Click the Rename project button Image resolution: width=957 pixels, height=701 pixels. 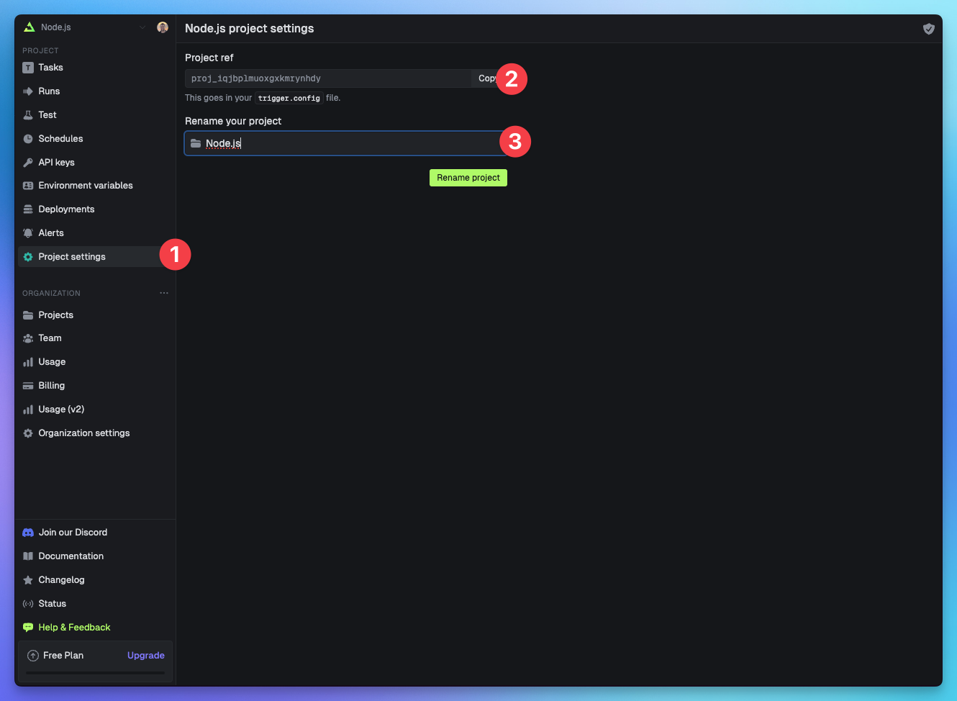468,177
